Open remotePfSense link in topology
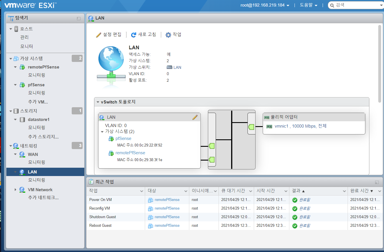384x252 pixels. (x=130, y=153)
